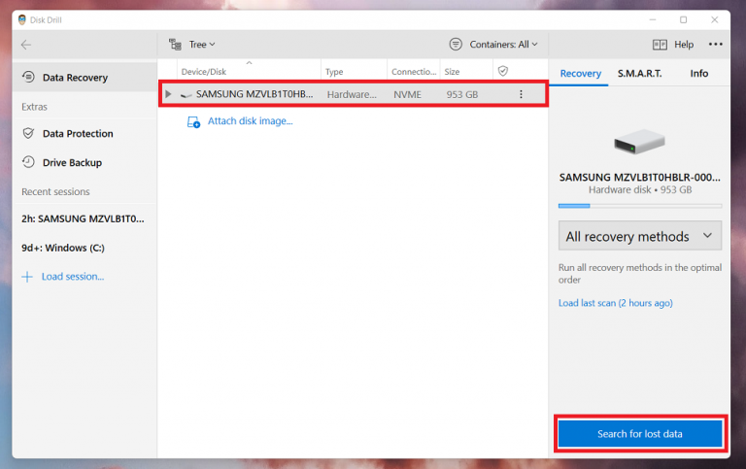Open the Tree view dropdown
The width and height of the screenshot is (746, 469).
click(192, 45)
